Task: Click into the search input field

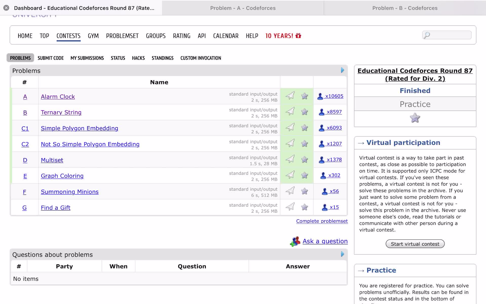Action: click(451, 35)
